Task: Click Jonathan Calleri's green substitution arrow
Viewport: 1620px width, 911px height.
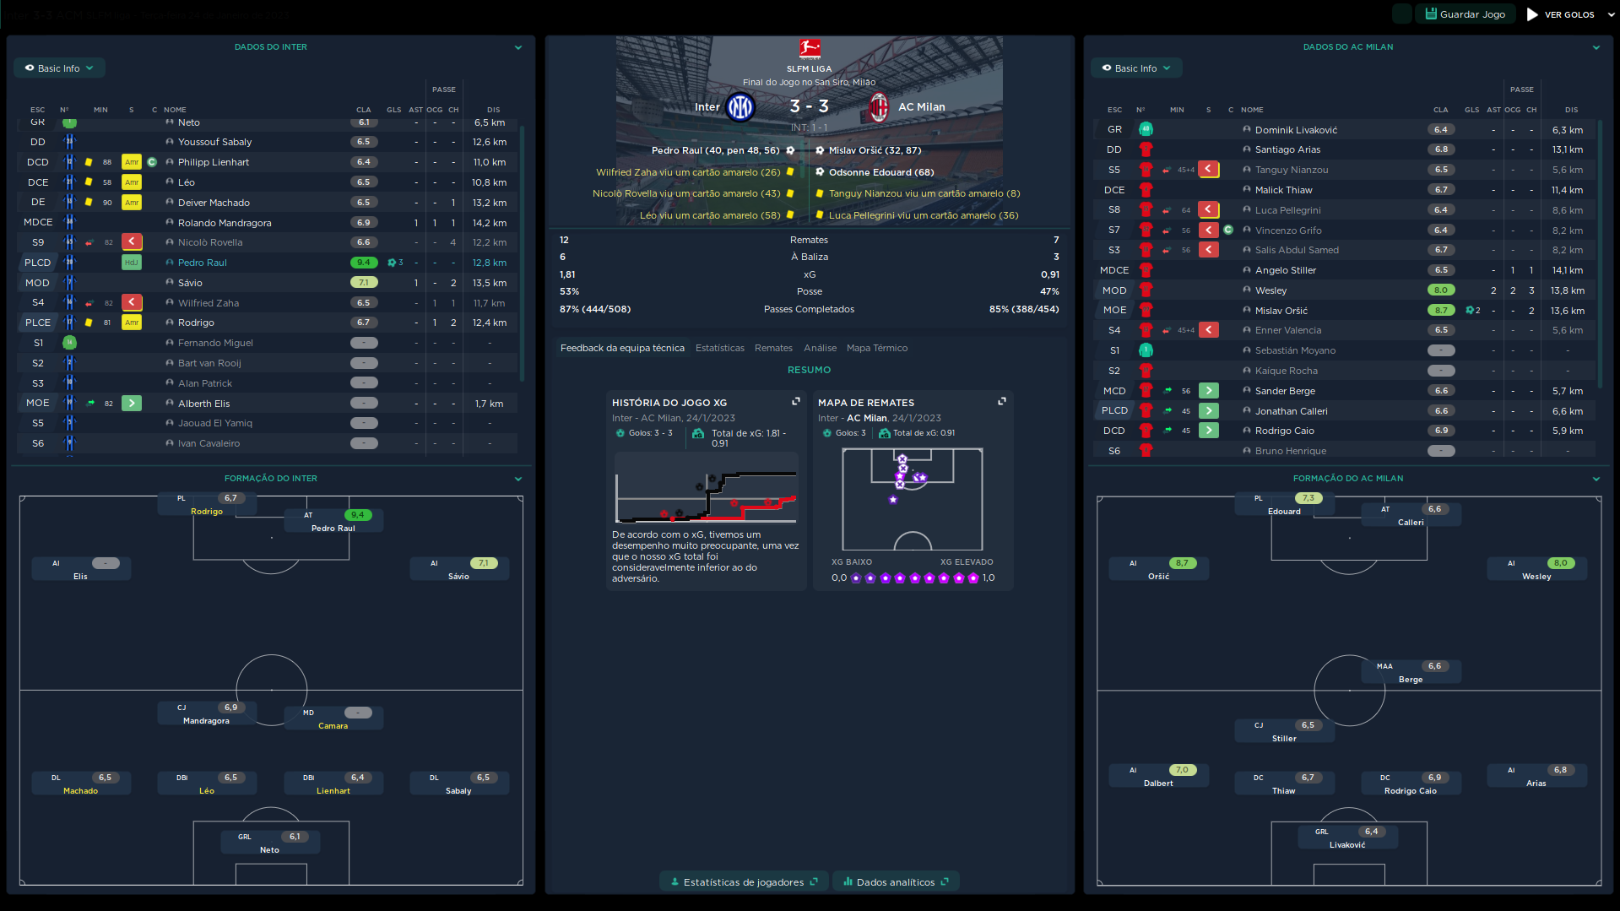Action: (1209, 411)
